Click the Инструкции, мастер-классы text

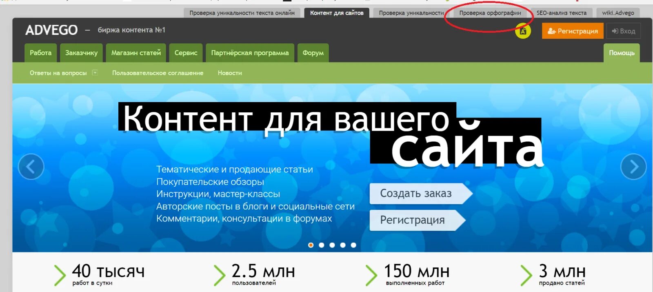pos(218,194)
